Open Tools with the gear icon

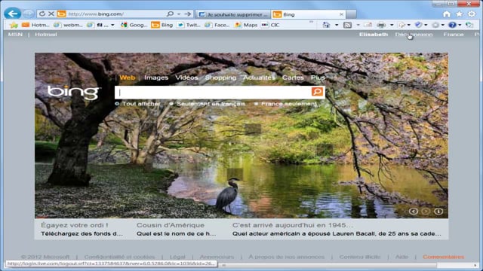(472, 14)
